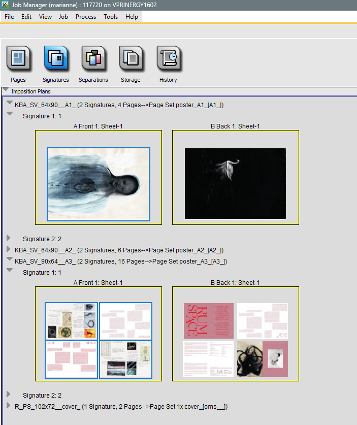Open the Tools menu

coord(111,17)
